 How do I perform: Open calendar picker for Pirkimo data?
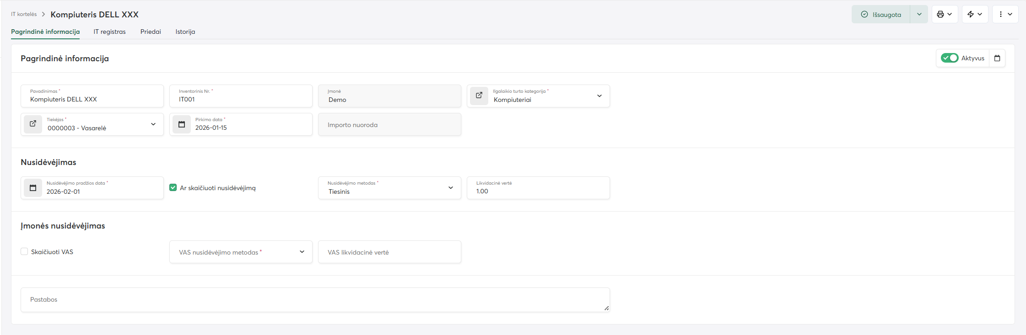(182, 124)
